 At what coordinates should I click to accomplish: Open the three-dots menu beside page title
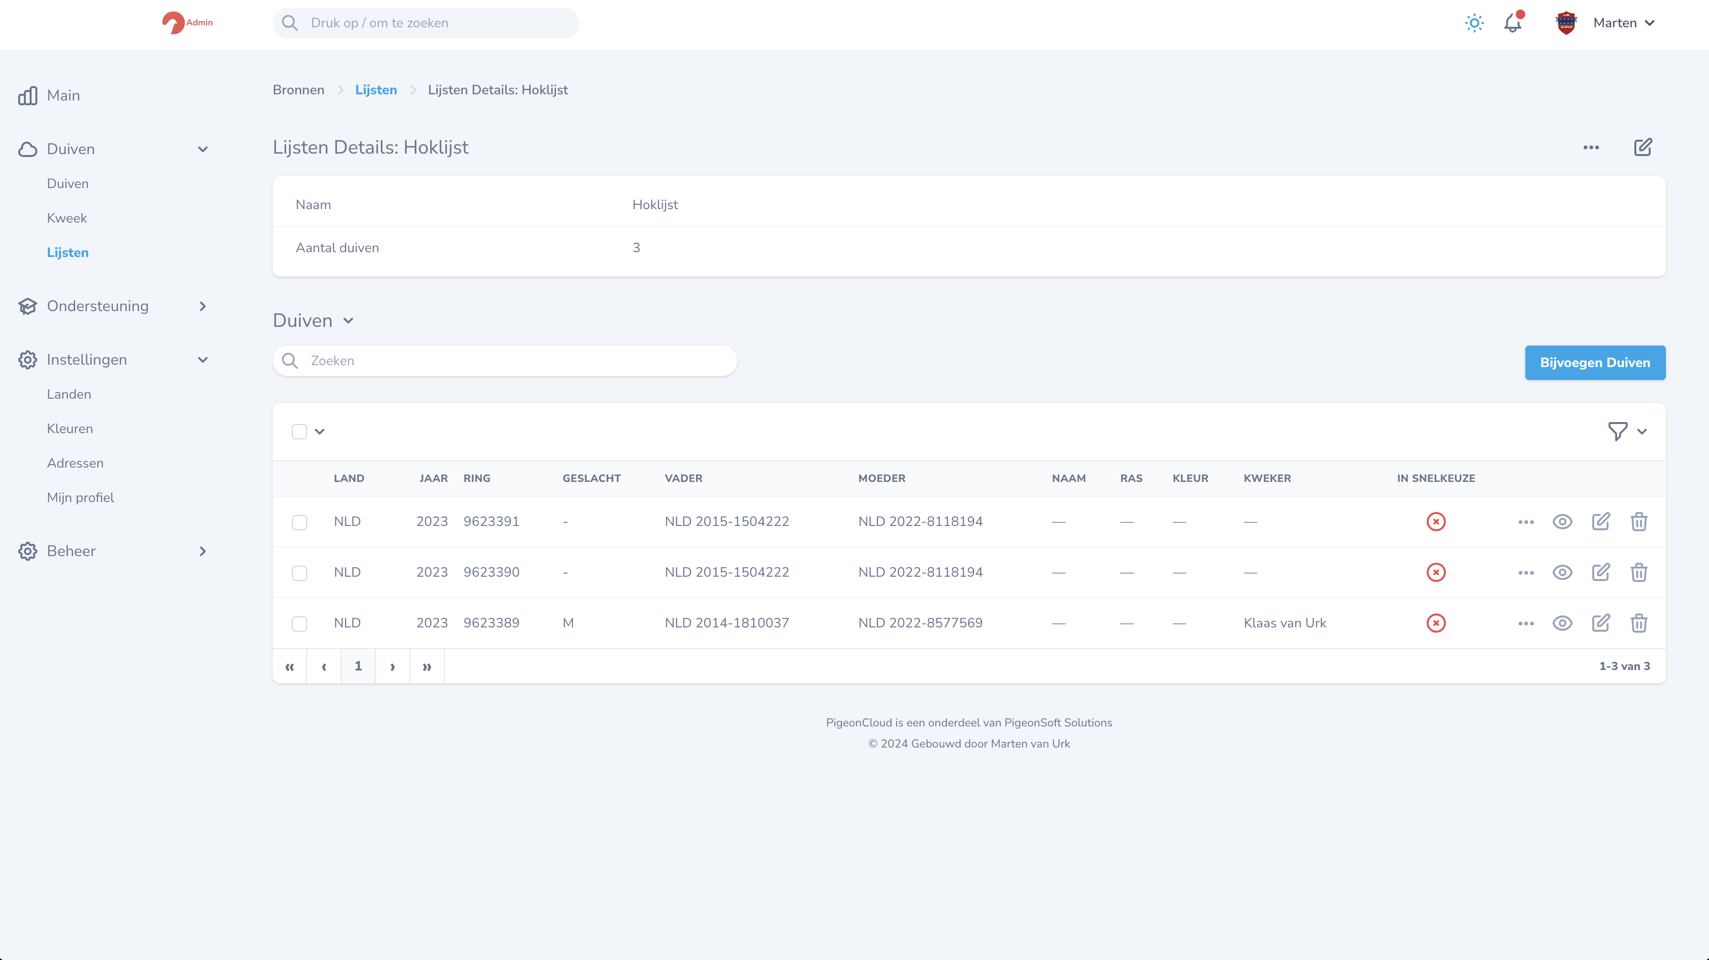tap(1591, 147)
